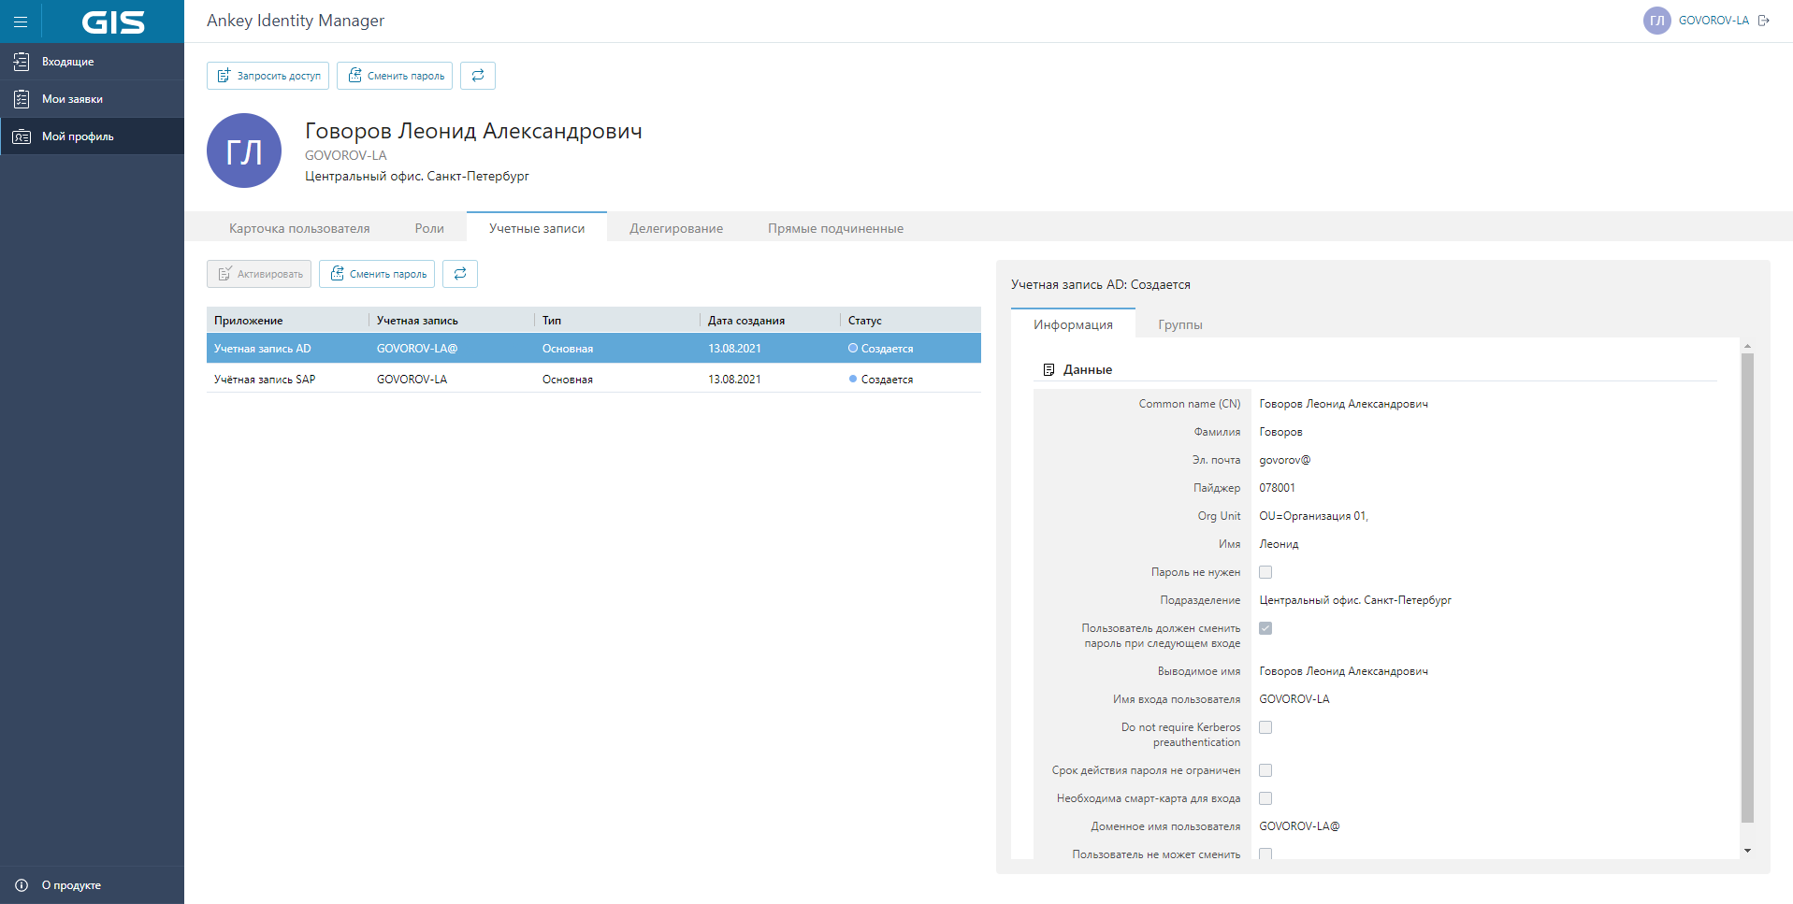This screenshot has width=1793, height=904.
Task: Refresh the accounts list with the refresh icon
Action: pyautogui.click(x=459, y=274)
